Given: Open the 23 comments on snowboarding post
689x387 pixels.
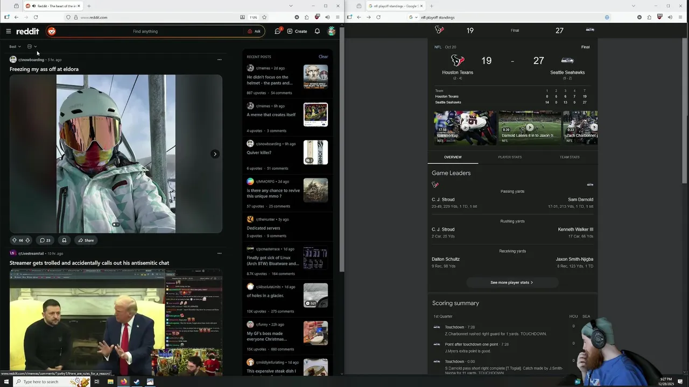Looking at the screenshot, I should (x=45, y=240).
